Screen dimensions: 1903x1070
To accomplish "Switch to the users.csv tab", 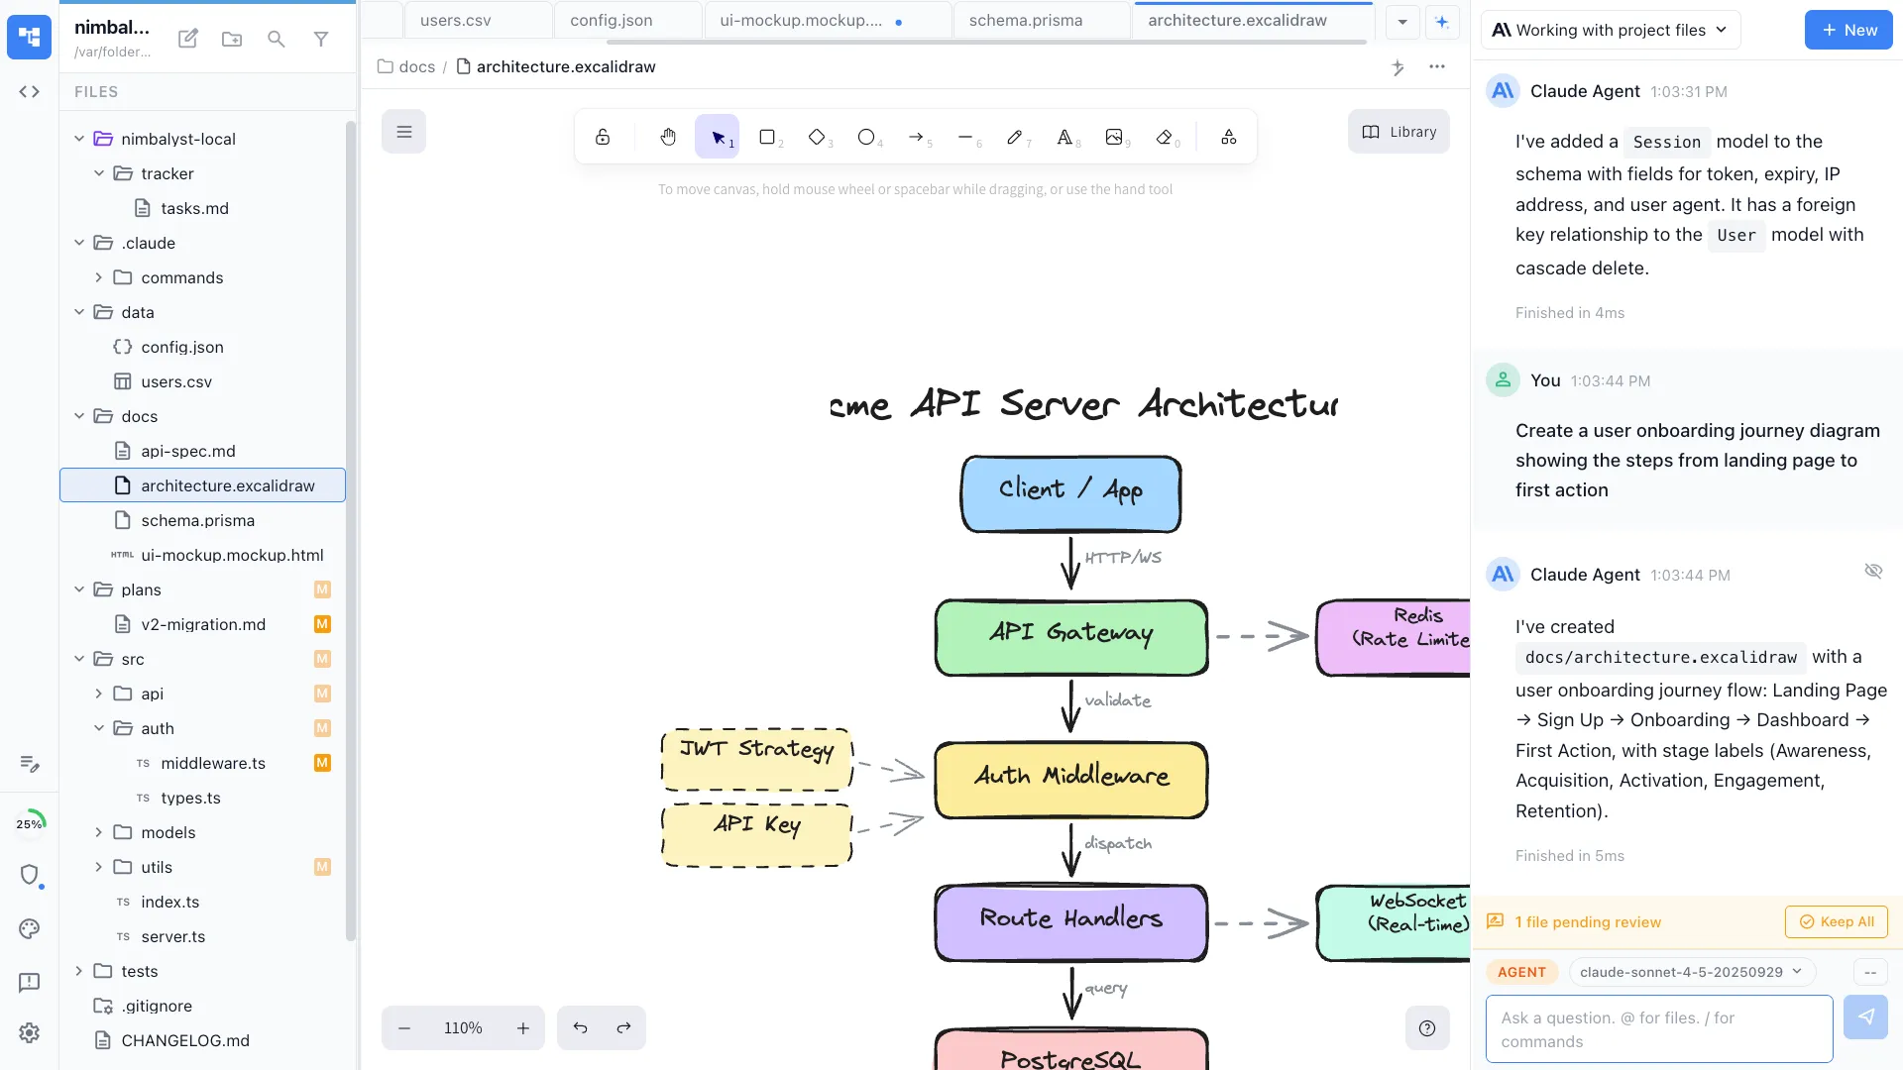I will [454, 19].
